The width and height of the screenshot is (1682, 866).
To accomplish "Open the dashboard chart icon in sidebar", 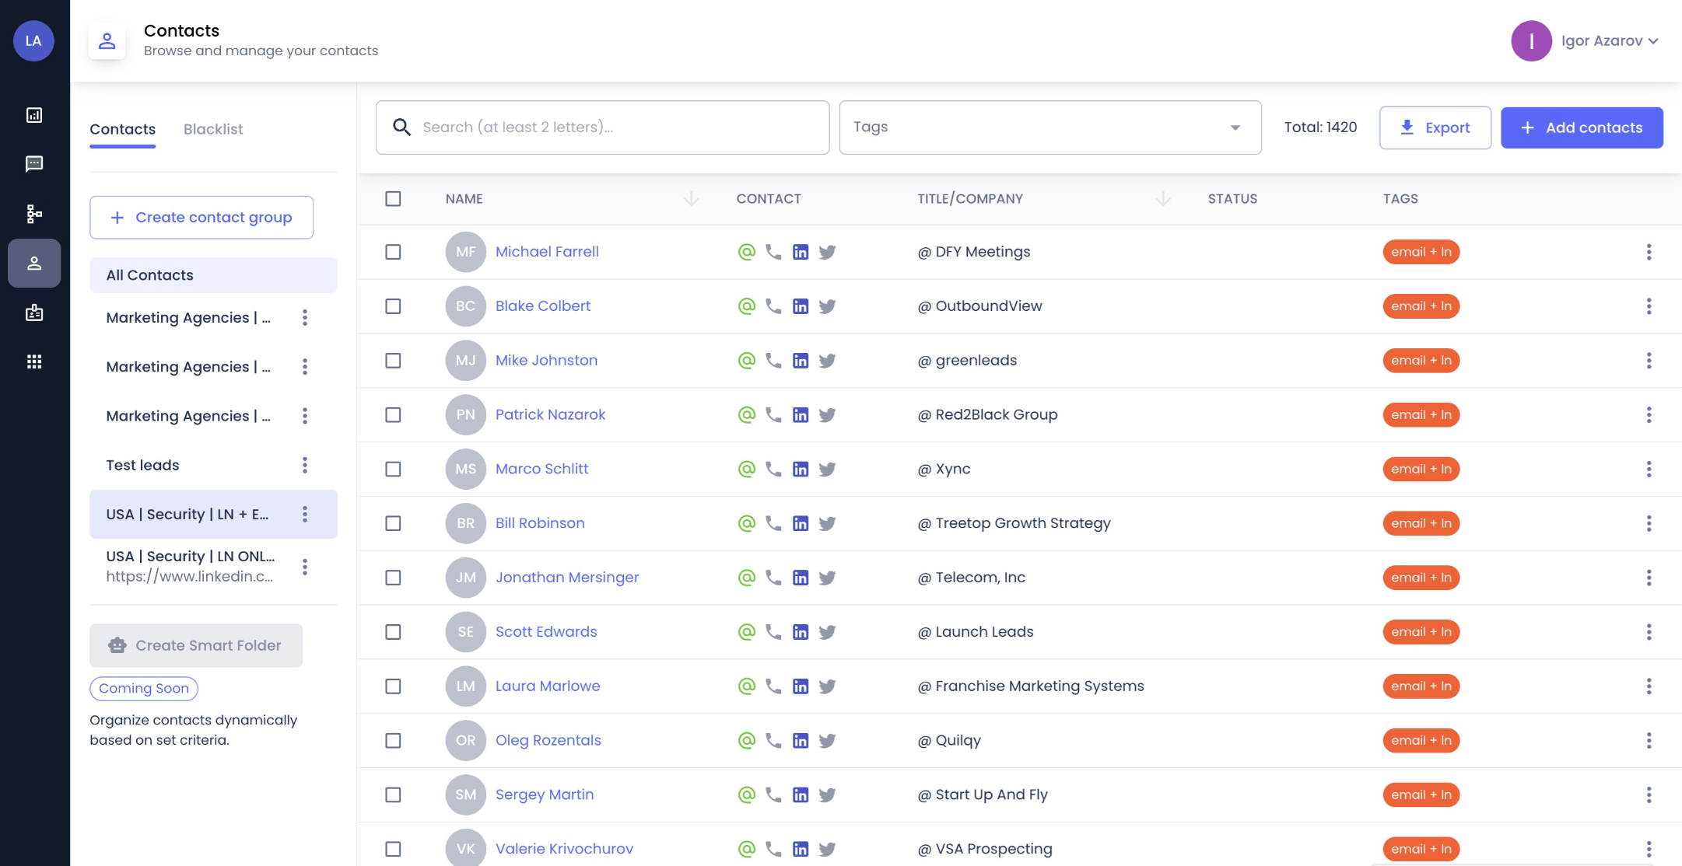I will pyautogui.click(x=34, y=115).
